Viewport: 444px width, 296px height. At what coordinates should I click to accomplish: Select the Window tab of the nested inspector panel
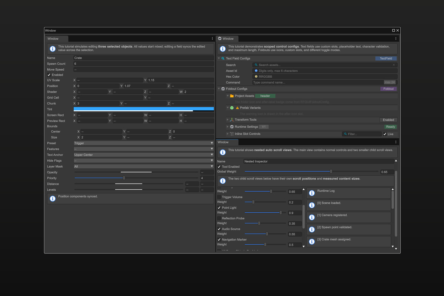pos(227,142)
